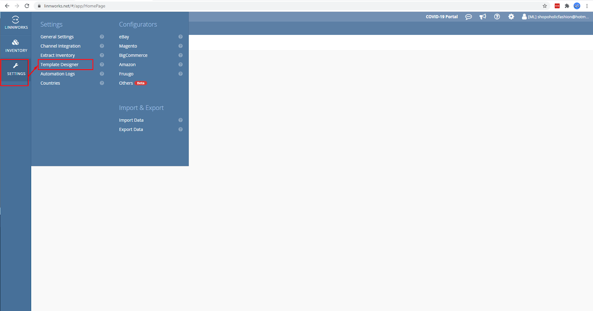Show help for Countries

[x=102, y=83]
